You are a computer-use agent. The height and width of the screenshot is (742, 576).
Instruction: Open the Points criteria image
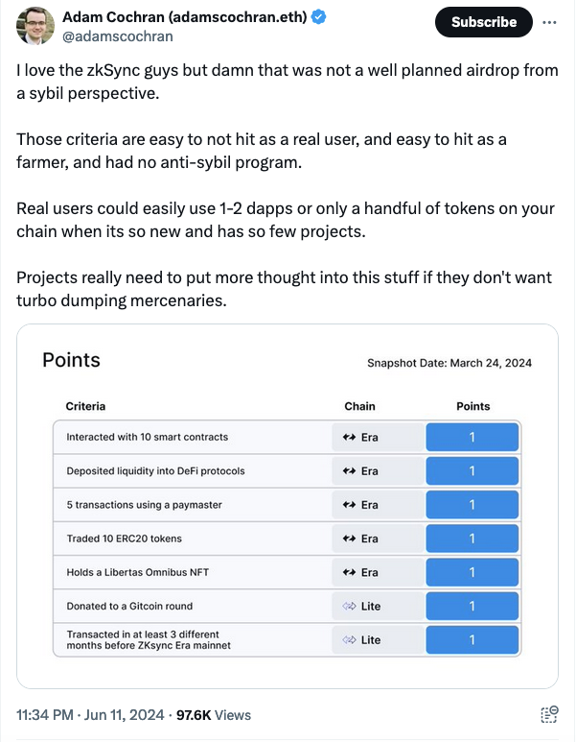[x=288, y=506]
